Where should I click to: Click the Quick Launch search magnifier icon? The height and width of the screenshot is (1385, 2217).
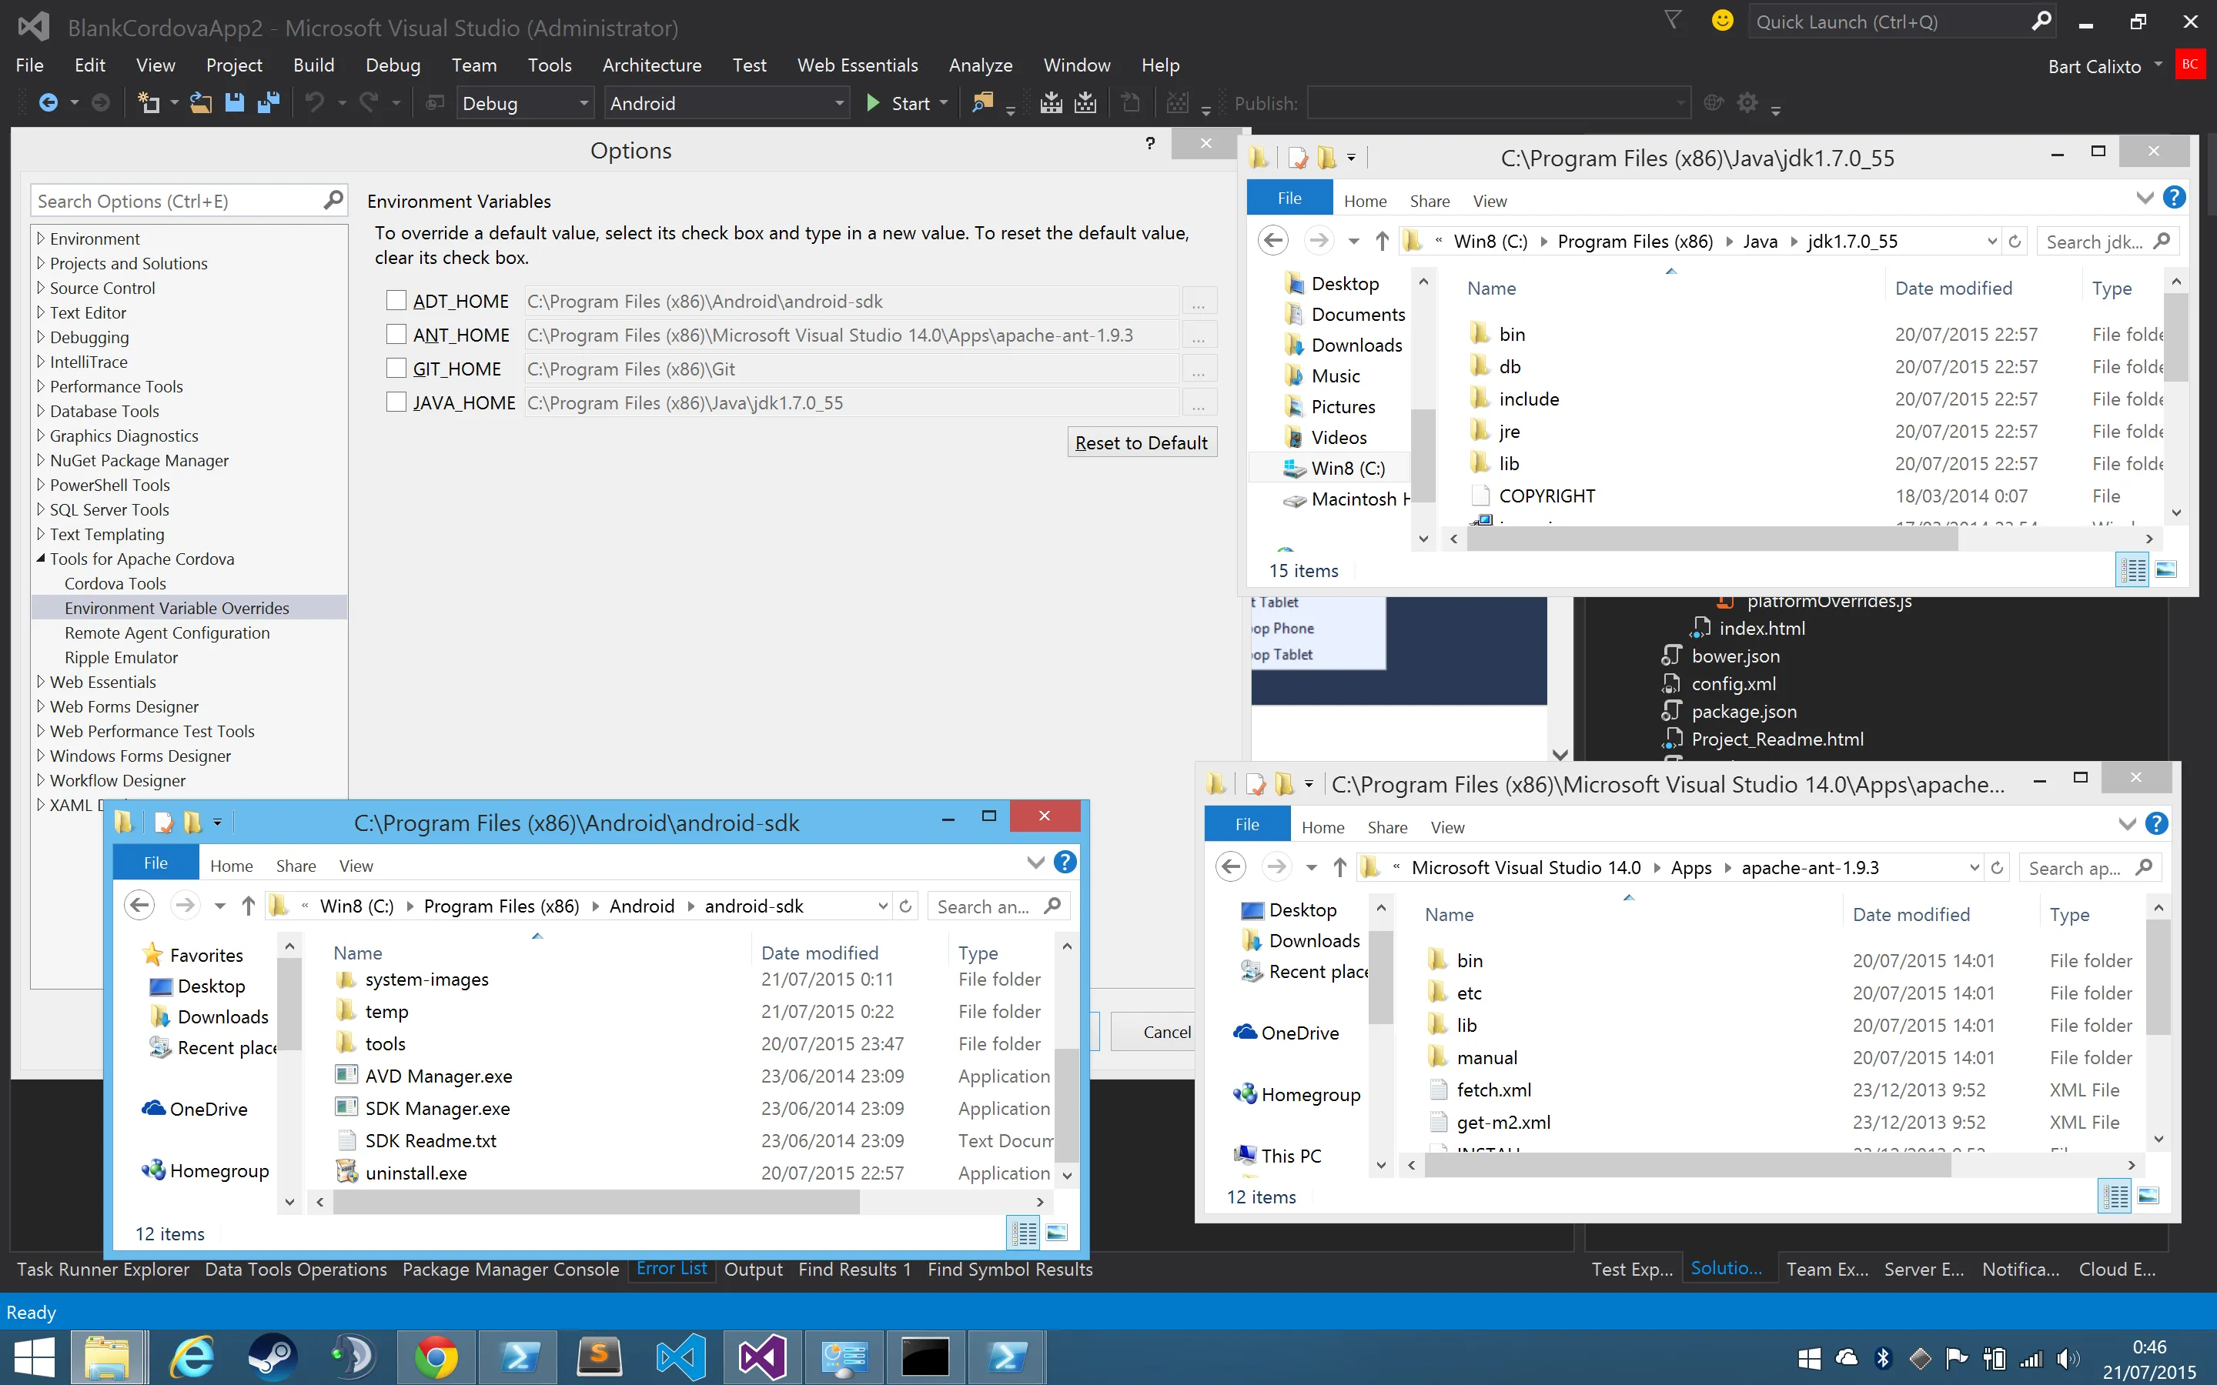click(2041, 21)
